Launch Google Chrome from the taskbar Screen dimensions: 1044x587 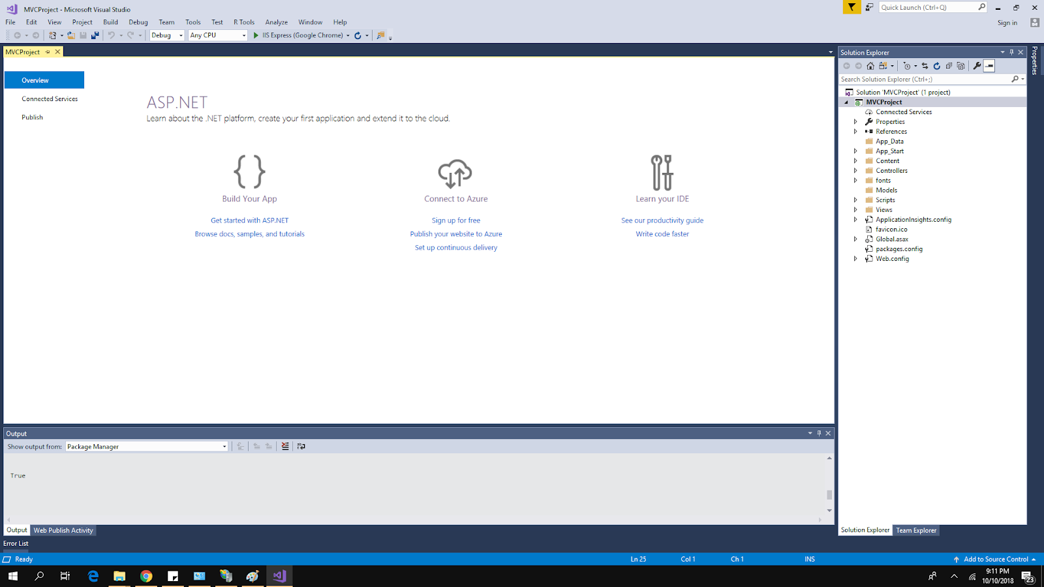pyautogui.click(x=146, y=577)
